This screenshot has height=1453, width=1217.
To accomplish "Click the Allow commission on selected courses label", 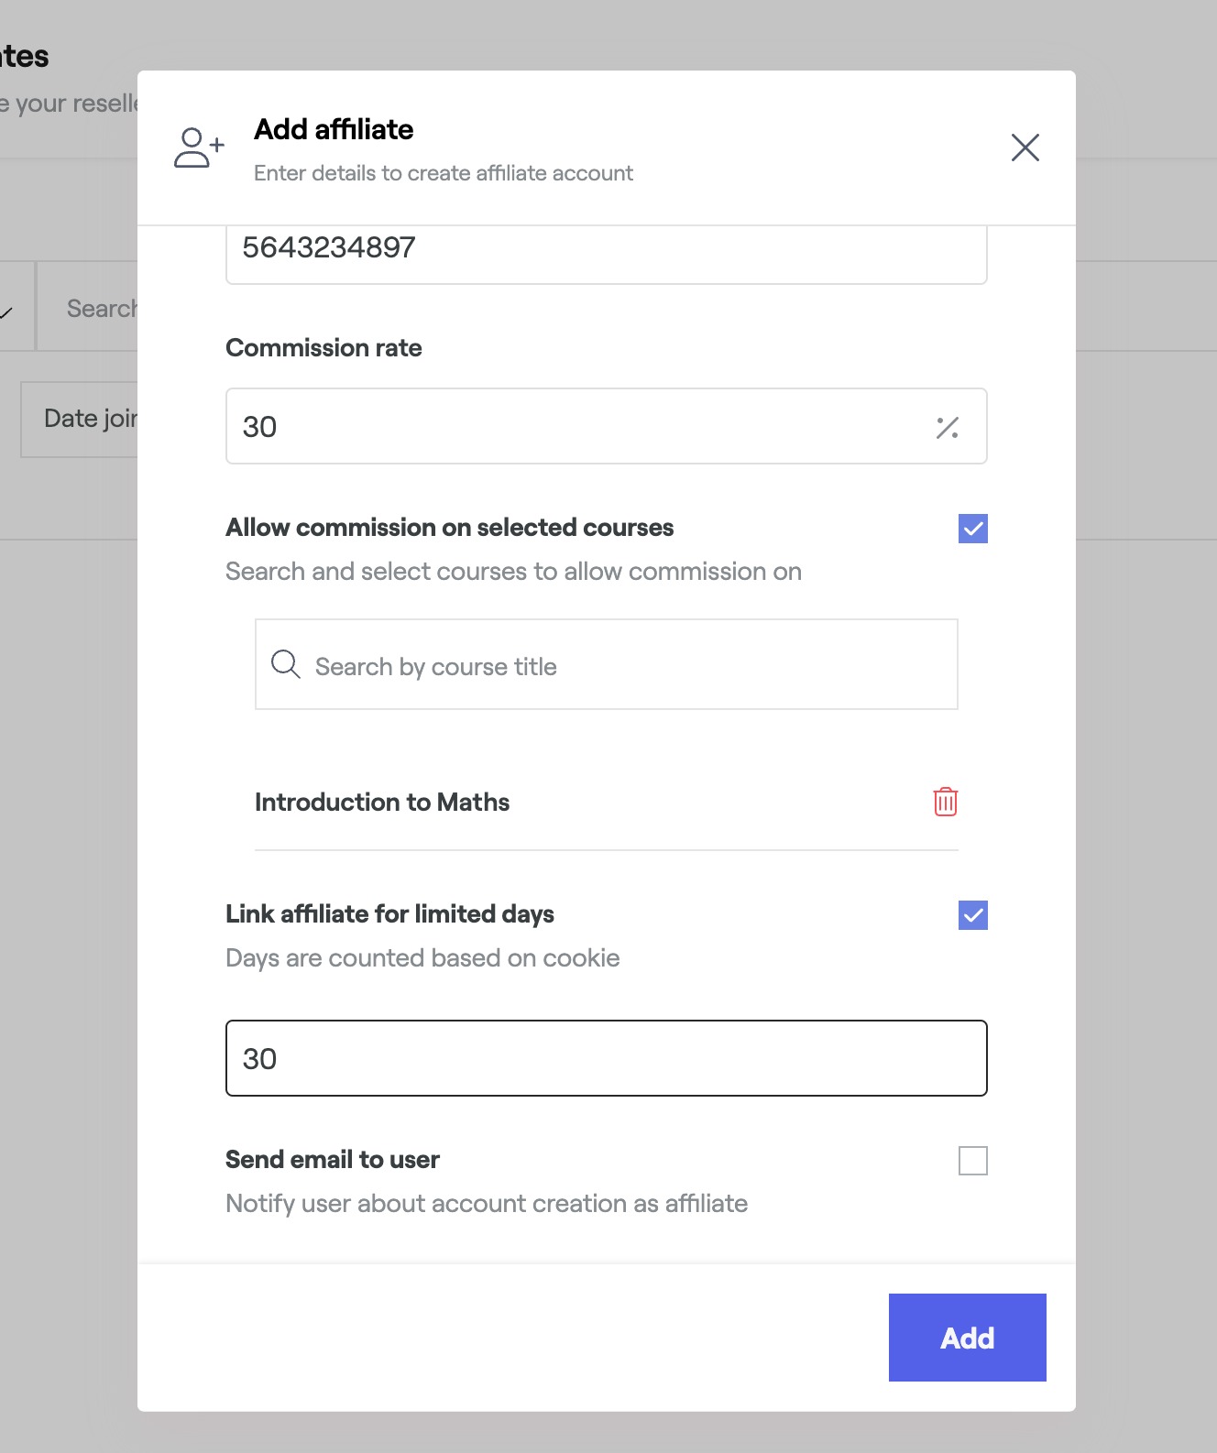I will pos(449,528).
